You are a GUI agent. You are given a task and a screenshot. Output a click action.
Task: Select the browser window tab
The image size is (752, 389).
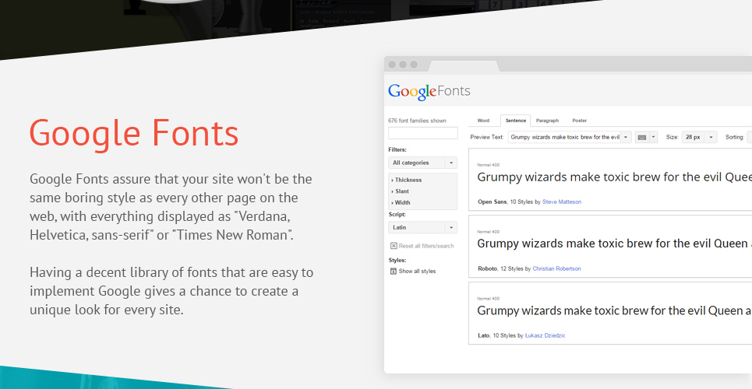[x=464, y=65]
